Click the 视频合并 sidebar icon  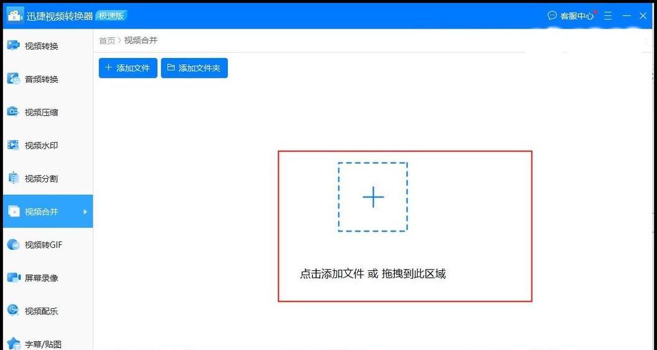coord(14,211)
